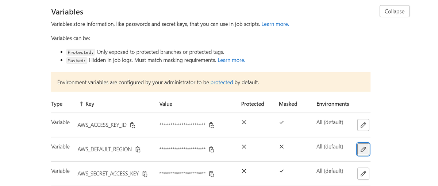The width and height of the screenshot is (438, 186).
Task: Click the Masked column header
Action: 288,104
